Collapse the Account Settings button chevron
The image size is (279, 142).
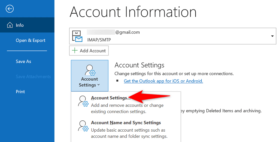(98, 85)
